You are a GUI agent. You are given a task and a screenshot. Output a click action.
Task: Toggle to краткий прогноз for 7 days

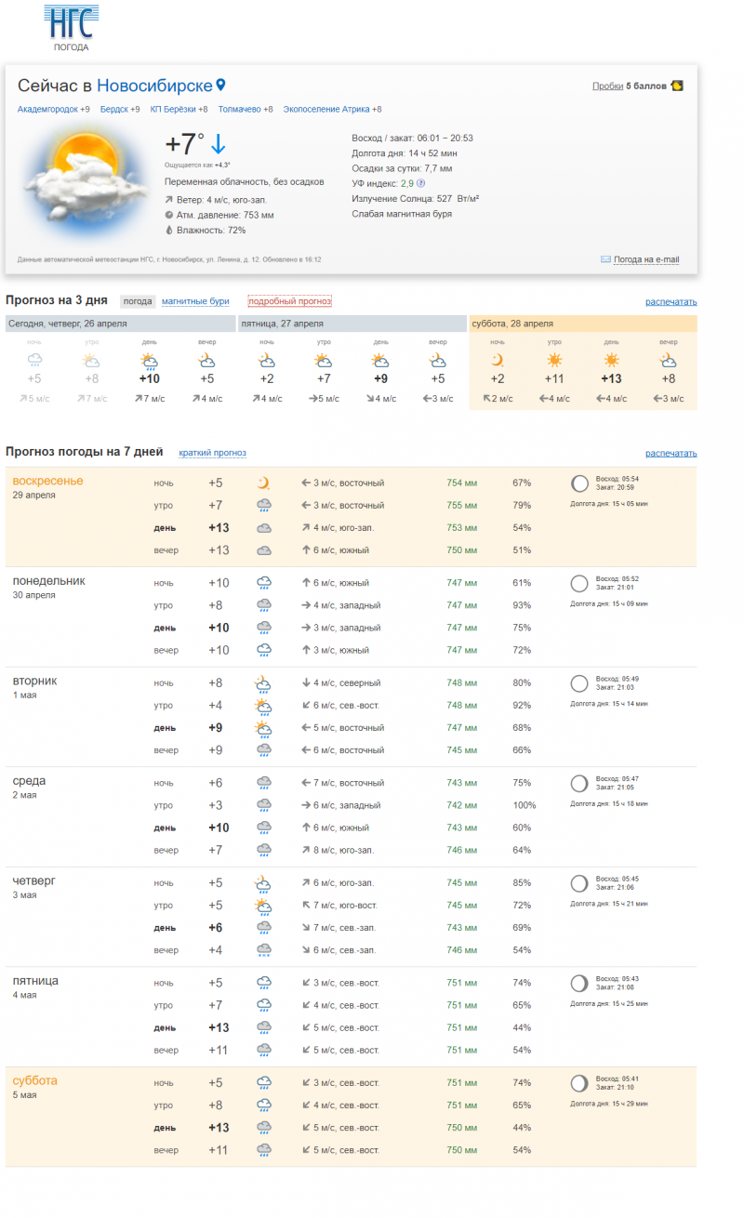(212, 453)
